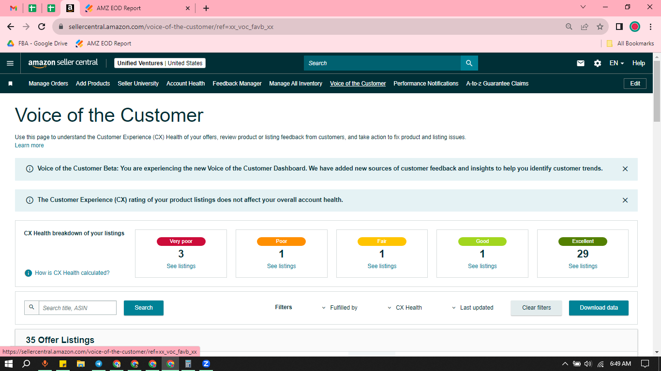See listings under Excellent
661x371 pixels.
[x=583, y=266]
